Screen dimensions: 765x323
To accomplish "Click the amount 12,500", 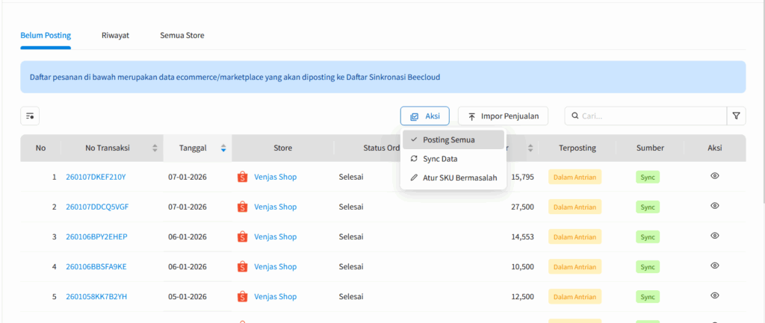I will click(x=523, y=296).
